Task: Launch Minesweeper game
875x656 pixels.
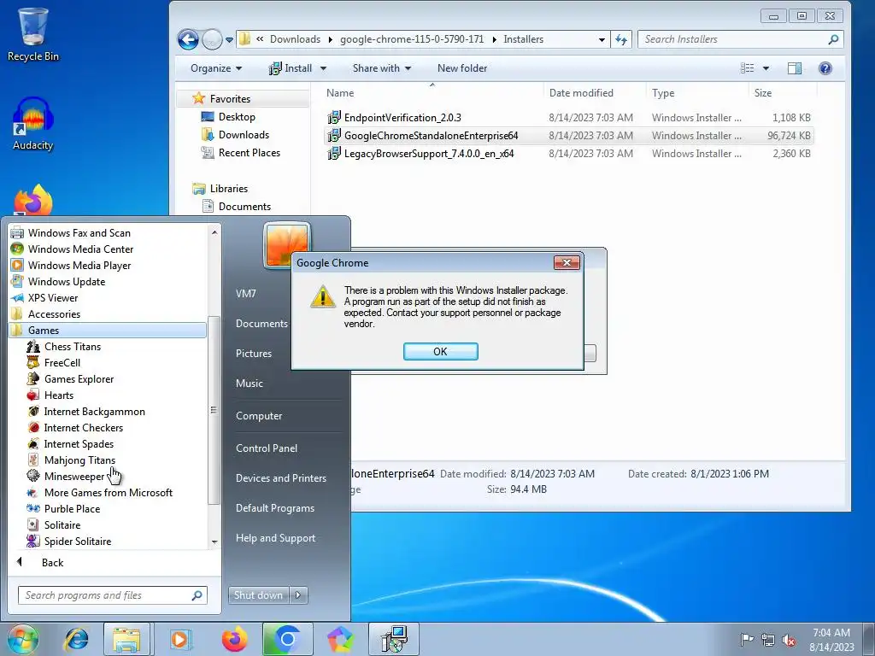Action: 74,477
